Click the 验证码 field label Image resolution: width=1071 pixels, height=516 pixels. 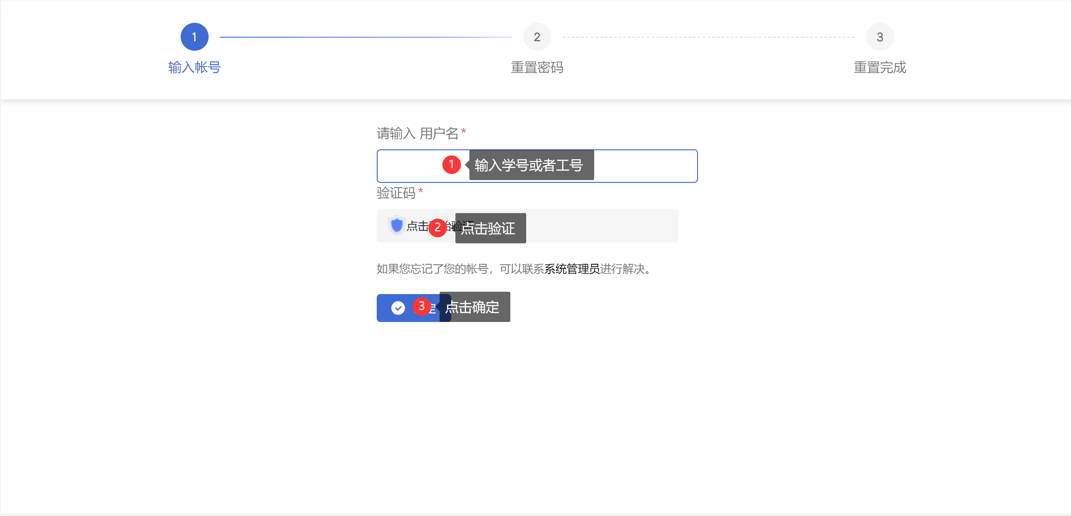396,193
